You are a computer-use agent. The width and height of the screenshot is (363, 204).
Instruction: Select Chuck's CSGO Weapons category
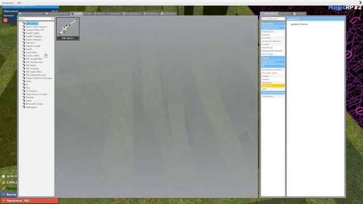[36, 27]
